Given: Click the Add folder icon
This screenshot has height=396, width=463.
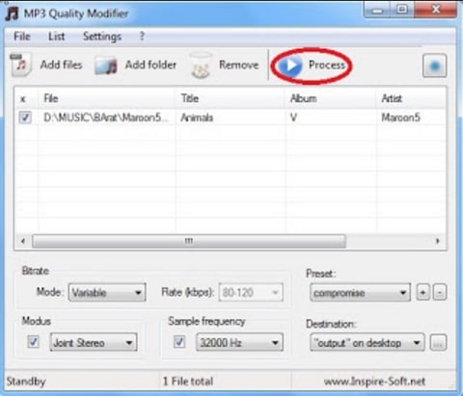Looking at the screenshot, I should pos(106,66).
